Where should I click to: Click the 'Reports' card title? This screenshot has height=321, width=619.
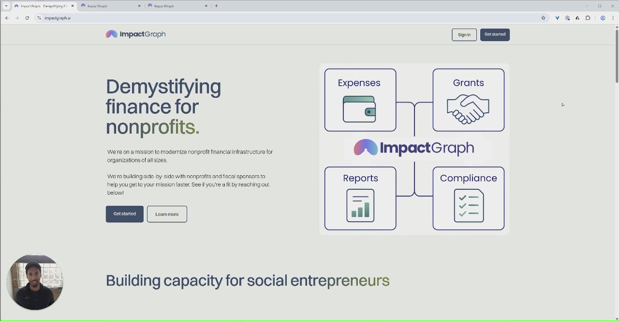[361, 178]
